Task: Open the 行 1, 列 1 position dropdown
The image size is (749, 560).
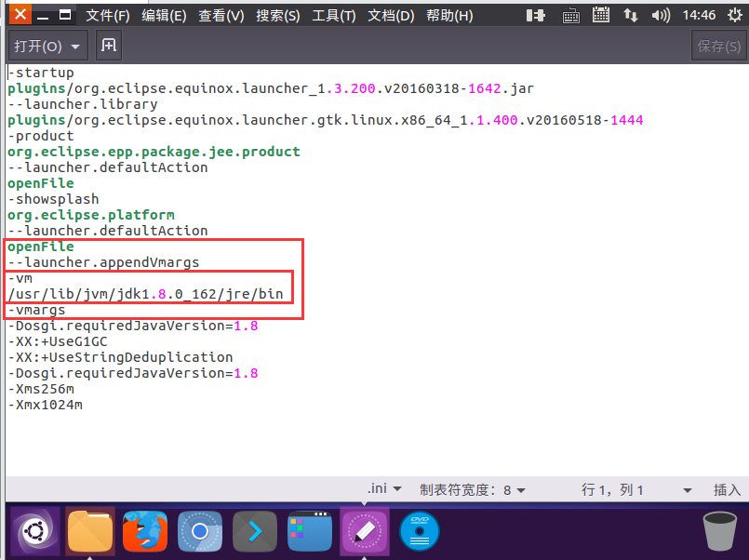Action: pos(636,490)
